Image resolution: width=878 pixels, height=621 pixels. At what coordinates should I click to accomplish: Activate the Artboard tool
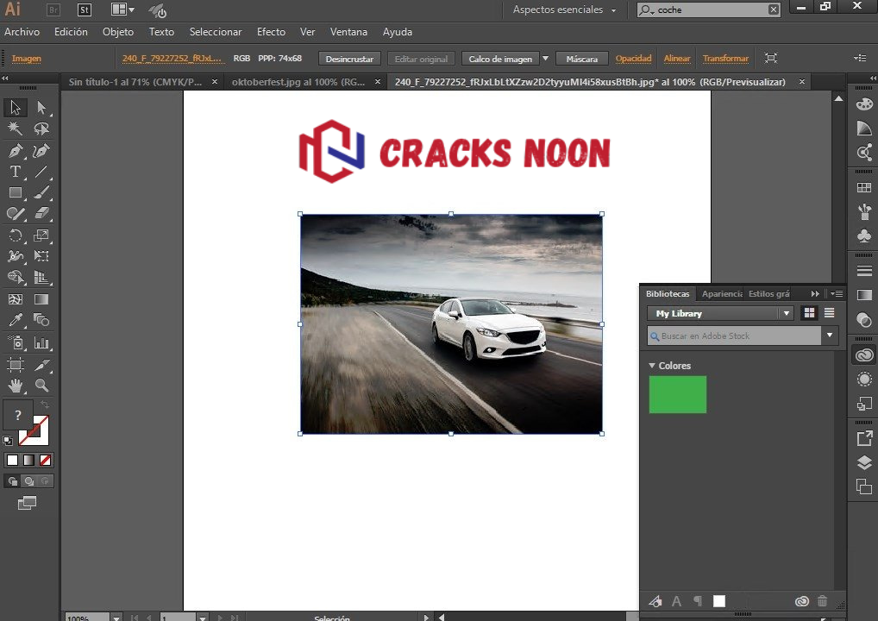coord(16,365)
